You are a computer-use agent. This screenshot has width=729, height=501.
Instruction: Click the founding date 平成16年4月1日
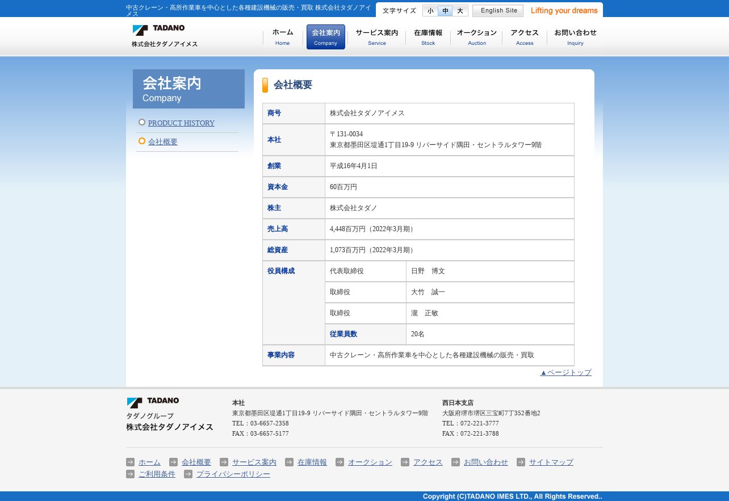coord(354,166)
